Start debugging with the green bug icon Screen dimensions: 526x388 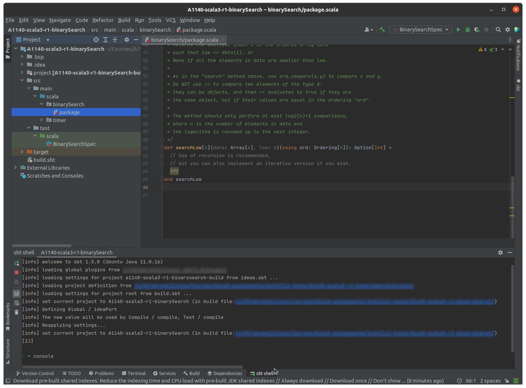click(468, 30)
